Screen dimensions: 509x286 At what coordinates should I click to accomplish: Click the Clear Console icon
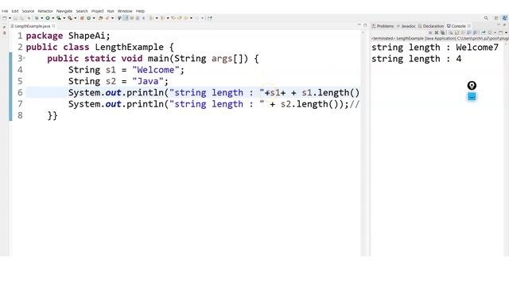(451, 33)
